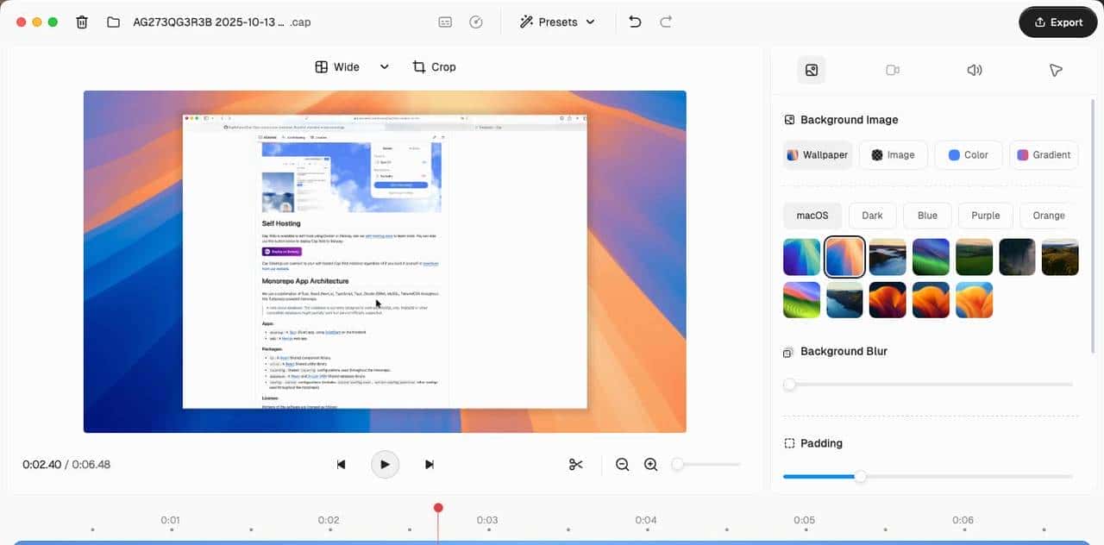Click the captions icon in top bar
This screenshot has height=545, width=1104.
tap(445, 22)
